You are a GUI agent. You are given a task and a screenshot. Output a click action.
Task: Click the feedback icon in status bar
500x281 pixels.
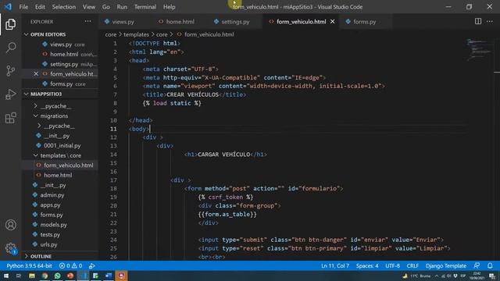[477, 265]
